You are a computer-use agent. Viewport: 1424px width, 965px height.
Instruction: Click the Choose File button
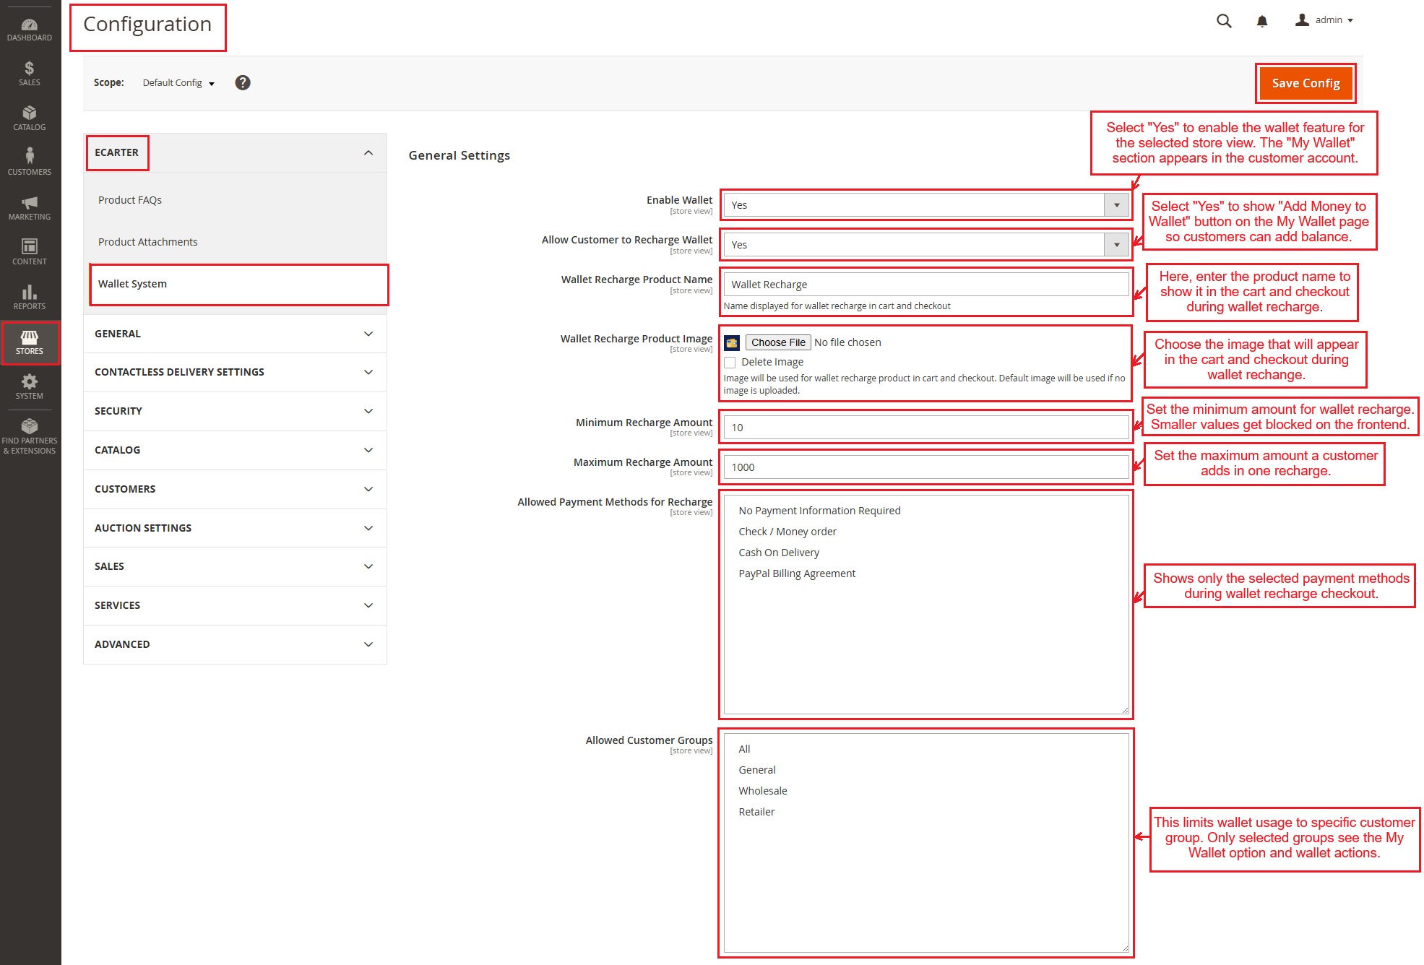pyautogui.click(x=777, y=342)
